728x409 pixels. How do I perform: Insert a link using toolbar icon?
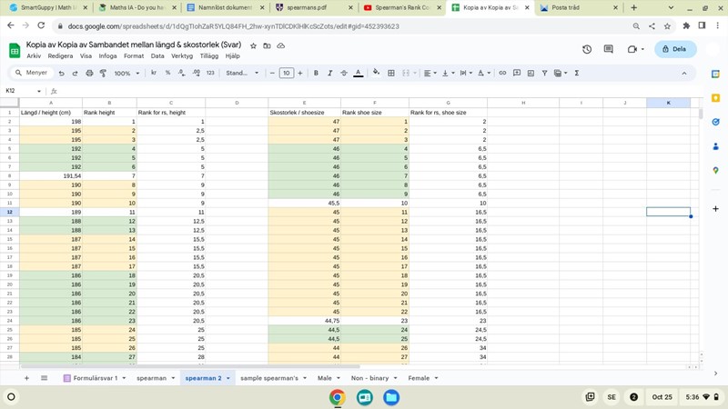(502, 73)
